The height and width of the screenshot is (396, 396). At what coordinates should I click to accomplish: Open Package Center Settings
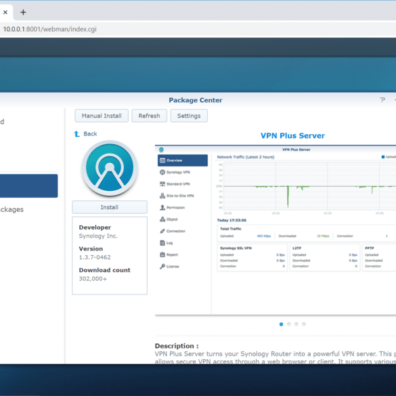(x=189, y=116)
